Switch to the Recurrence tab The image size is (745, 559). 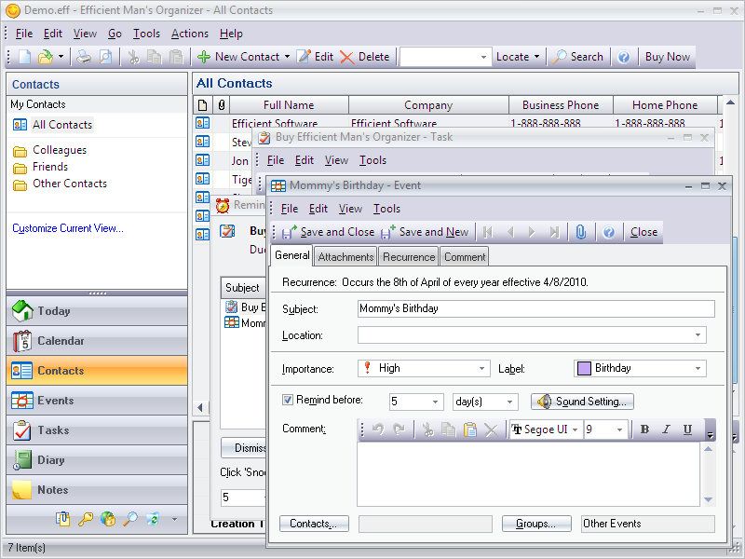click(408, 257)
